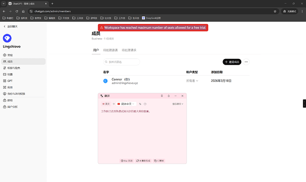306x182 pixels.
Task: Open 权限与角色 sliders icon in sidebar
Action: coord(5,68)
